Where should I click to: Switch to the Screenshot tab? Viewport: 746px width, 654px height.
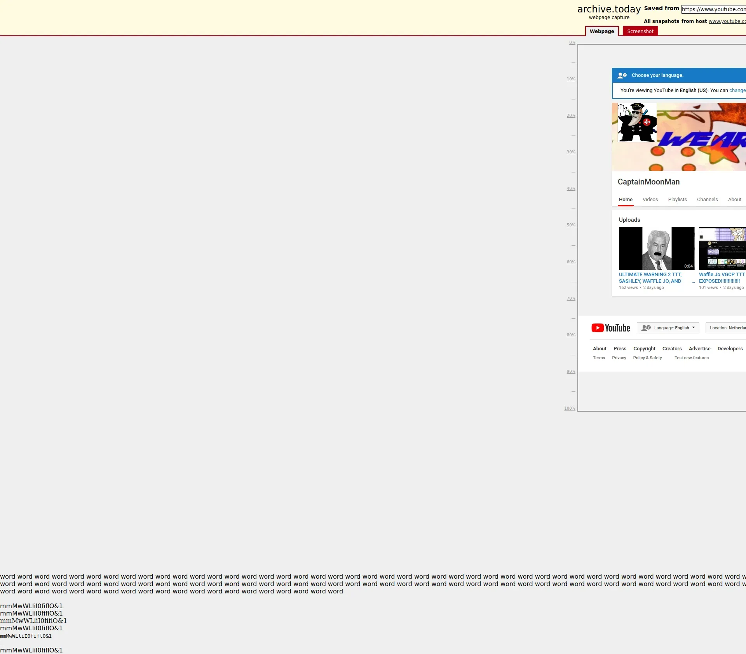pos(640,31)
